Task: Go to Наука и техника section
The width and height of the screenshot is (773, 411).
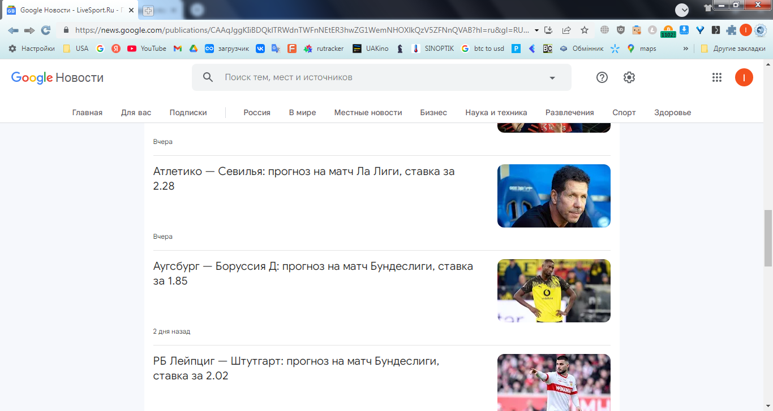Action: (x=496, y=112)
